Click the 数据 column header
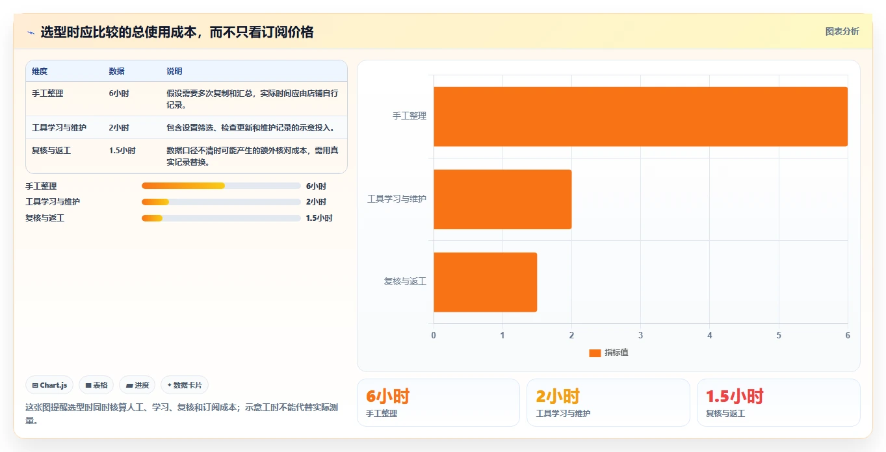Screen dimensions: 886x452 click(116, 71)
